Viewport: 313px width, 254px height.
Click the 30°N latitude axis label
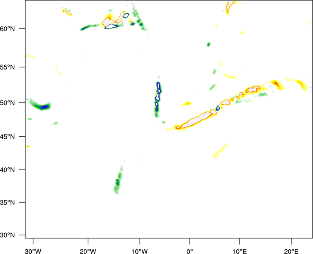point(7,235)
